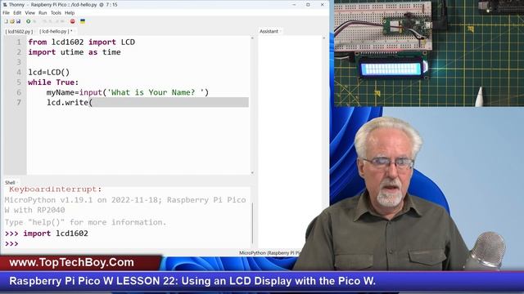Click the red Stop/Restart backend icon

73,21
